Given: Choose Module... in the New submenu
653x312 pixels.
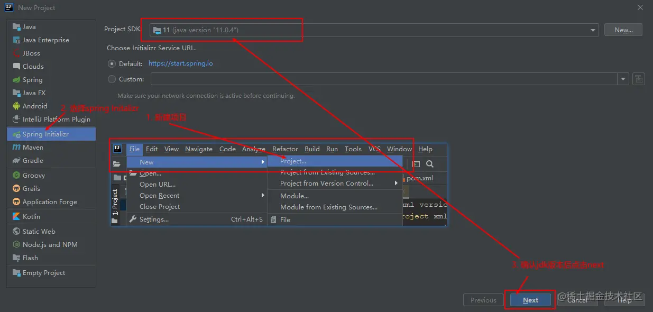Looking at the screenshot, I should click(335, 196).
